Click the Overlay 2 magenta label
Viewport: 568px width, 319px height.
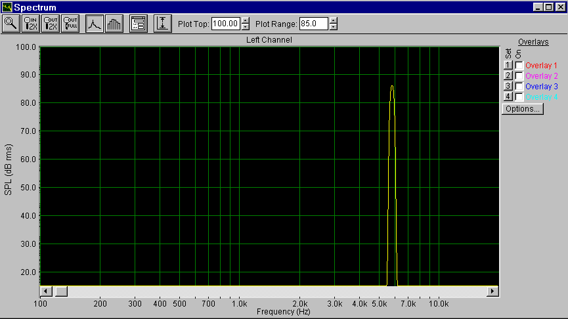pyautogui.click(x=541, y=76)
